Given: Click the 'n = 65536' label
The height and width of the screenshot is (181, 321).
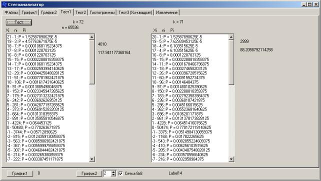Looking at the screenshot, I should tap(70, 27).
